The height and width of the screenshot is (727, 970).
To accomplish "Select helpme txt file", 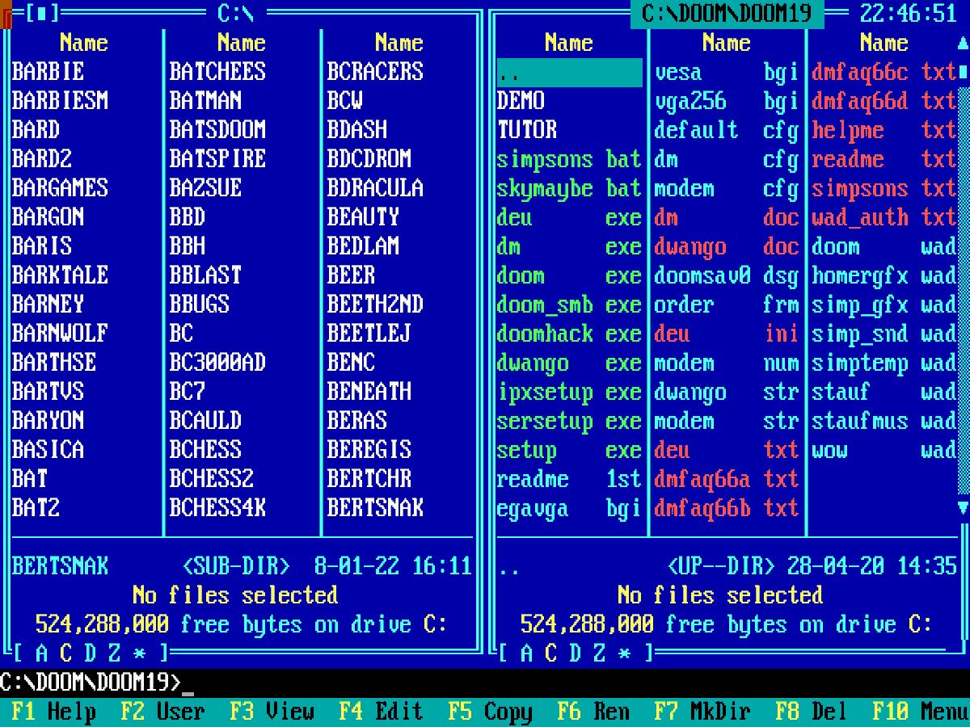I will click(884, 130).
